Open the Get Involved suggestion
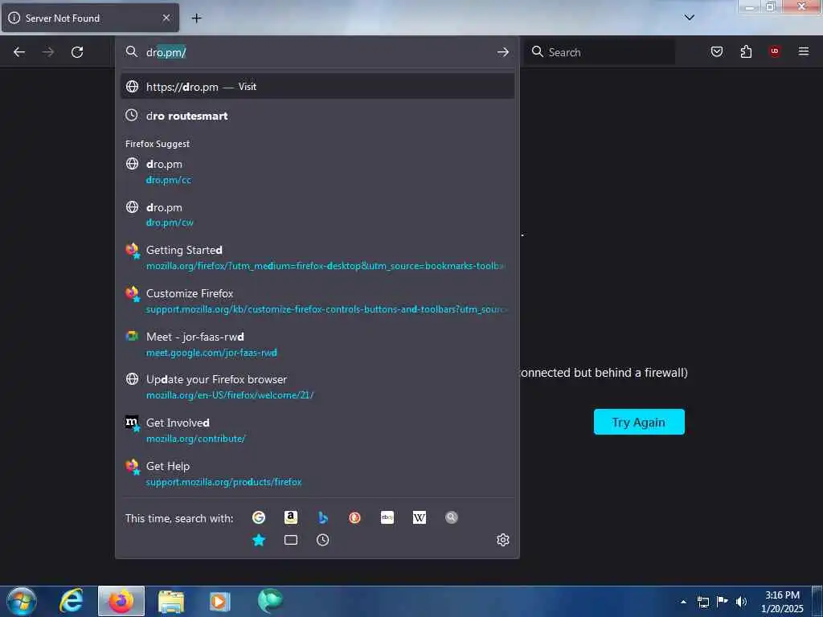The height and width of the screenshot is (617, 823). (x=317, y=431)
